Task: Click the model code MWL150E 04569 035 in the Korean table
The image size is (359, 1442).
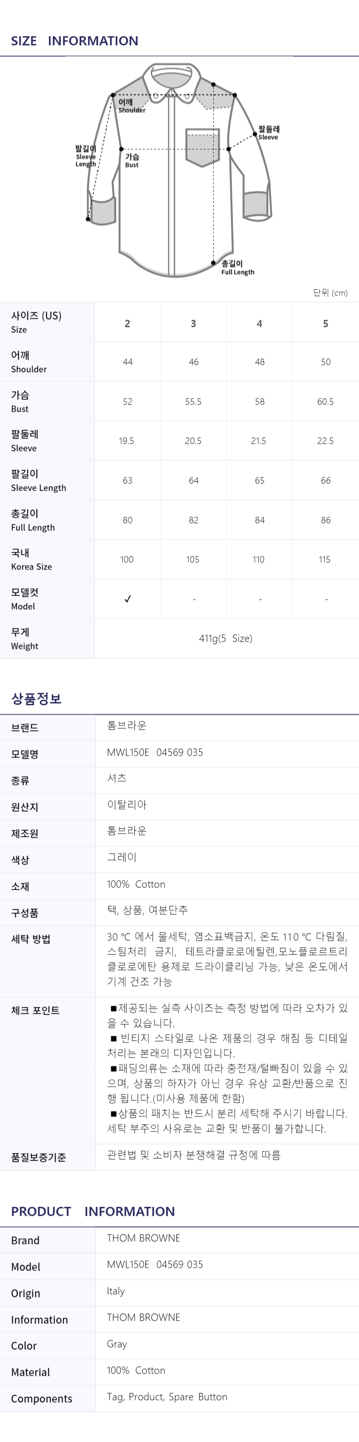Action: point(155,752)
